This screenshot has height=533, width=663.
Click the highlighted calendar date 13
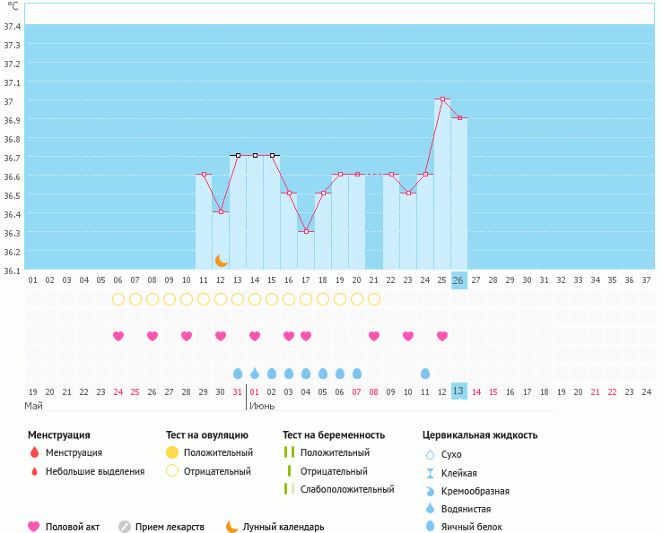458,391
